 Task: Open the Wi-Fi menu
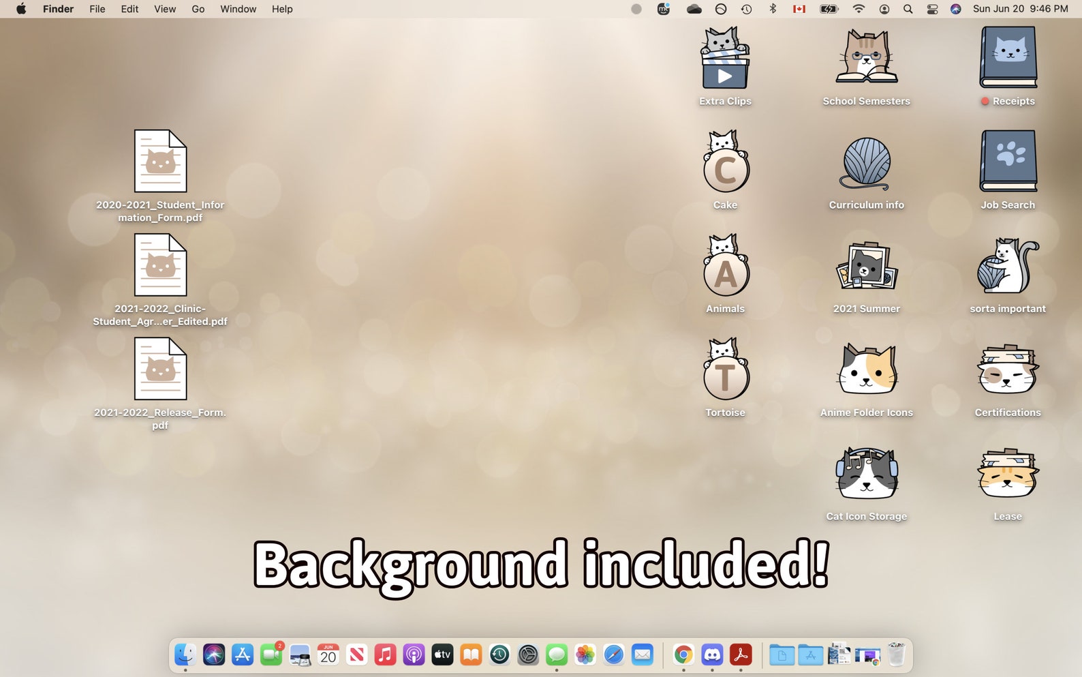859,9
